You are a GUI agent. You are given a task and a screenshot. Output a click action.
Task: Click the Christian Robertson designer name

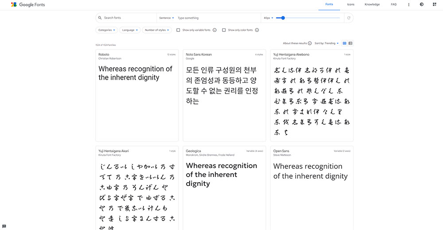(109, 58)
